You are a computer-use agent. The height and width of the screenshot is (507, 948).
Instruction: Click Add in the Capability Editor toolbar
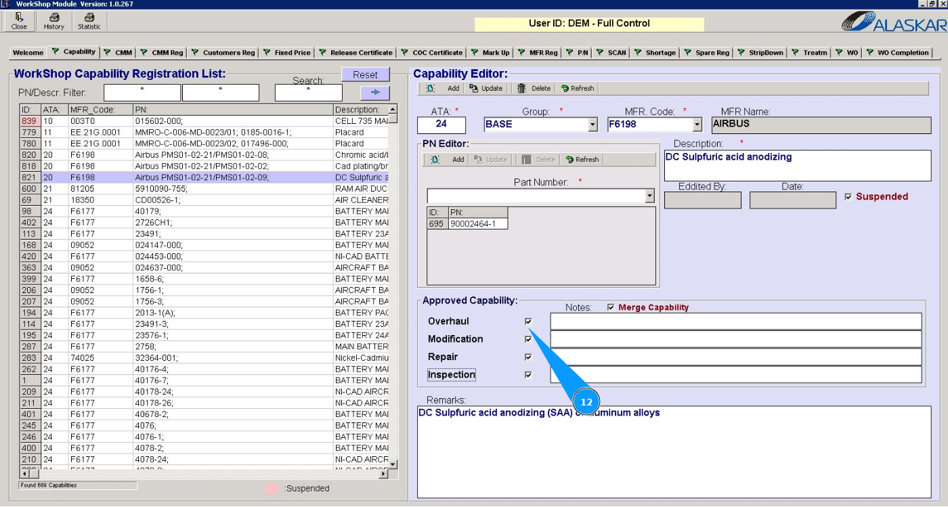click(453, 89)
